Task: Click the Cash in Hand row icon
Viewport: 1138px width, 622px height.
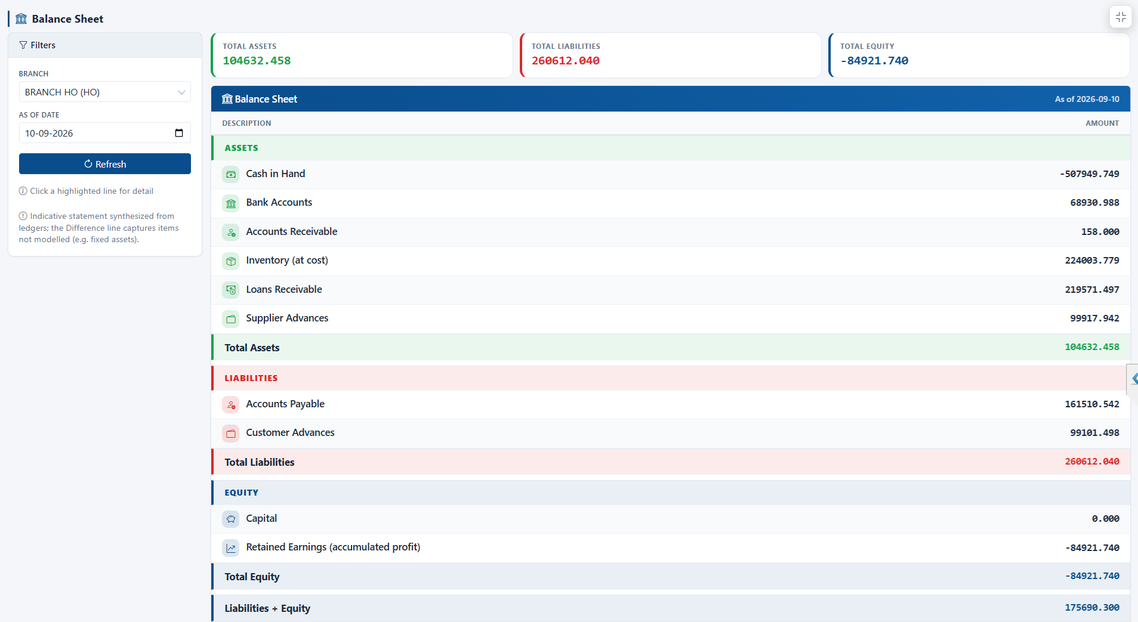Action: tap(231, 174)
